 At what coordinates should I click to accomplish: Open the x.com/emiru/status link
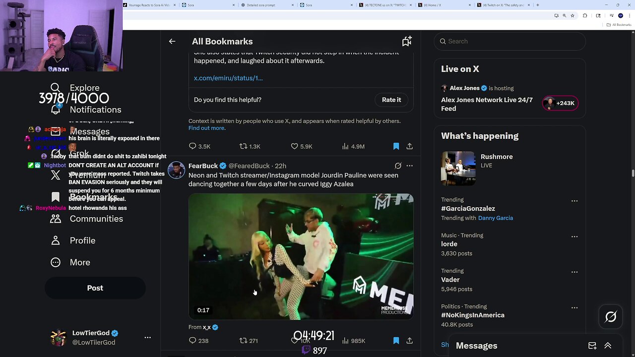coord(228,78)
